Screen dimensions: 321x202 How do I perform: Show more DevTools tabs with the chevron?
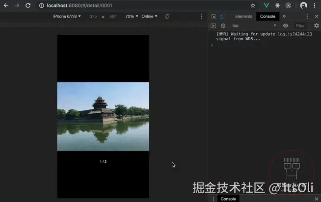(x=284, y=16)
